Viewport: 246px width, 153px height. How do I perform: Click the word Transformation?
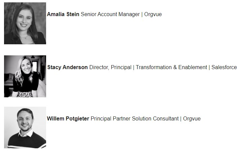click(154, 67)
